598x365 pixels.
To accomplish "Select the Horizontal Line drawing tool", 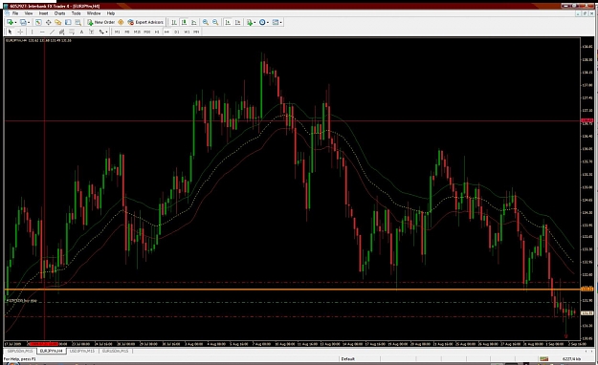I will coord(42,32).
